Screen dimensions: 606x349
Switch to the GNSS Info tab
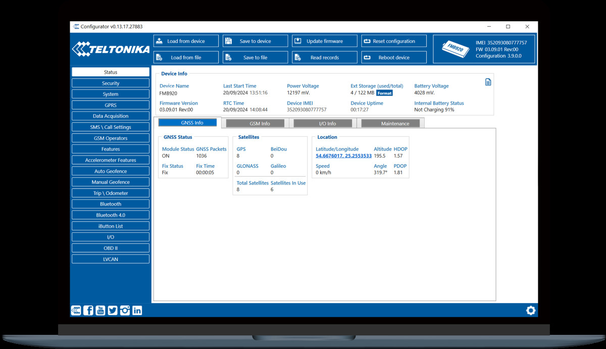187,123
